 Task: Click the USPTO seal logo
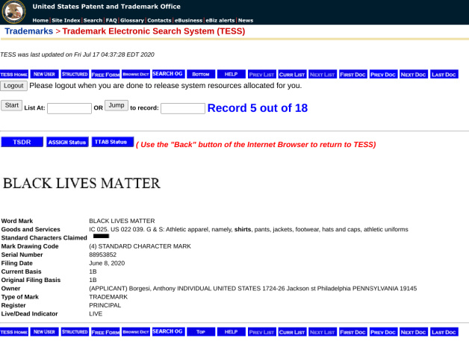click(13, 12)
